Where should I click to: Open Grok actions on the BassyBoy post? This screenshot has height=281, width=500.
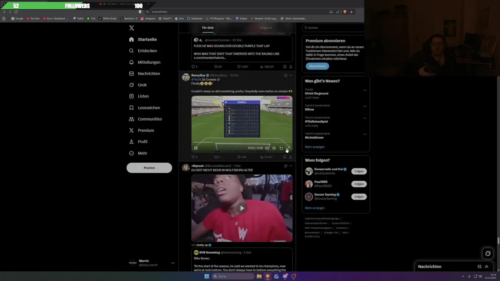click(286, 75)
